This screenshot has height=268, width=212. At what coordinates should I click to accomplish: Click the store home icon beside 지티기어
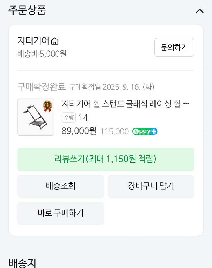[55, 41]
